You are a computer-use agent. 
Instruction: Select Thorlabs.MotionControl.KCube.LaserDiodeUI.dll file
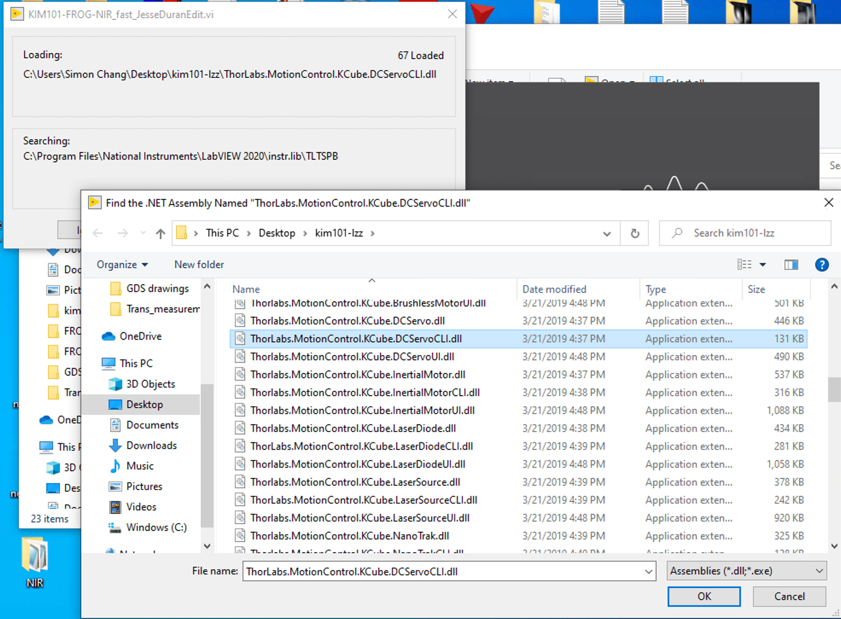(518, 464)
